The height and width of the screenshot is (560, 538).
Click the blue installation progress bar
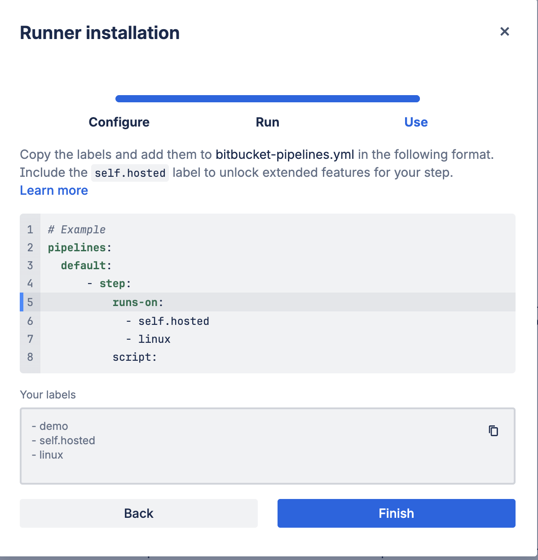pyautogui.click(x=267, y=99)
